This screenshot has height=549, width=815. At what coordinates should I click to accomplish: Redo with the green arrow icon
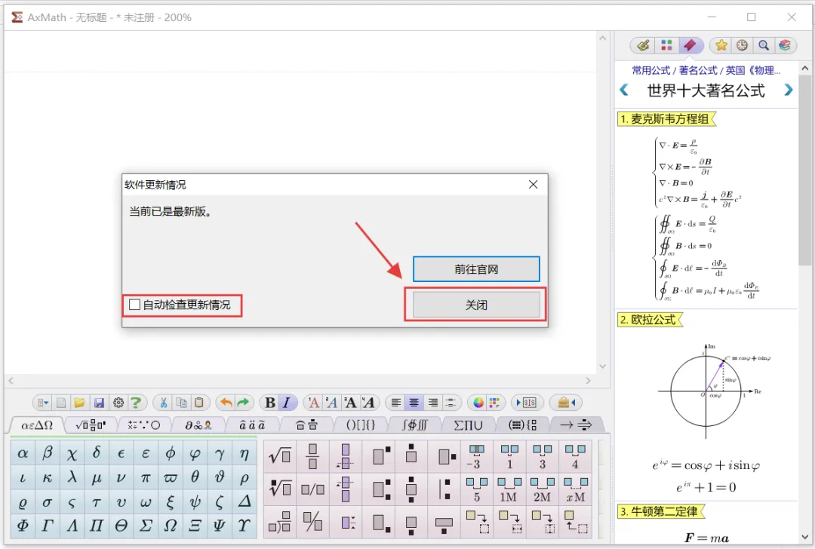click(243, 403)
